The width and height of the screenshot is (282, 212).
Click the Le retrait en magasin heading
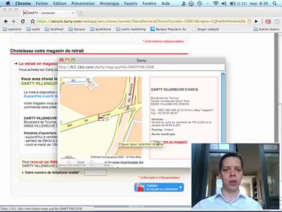point(38,64)
